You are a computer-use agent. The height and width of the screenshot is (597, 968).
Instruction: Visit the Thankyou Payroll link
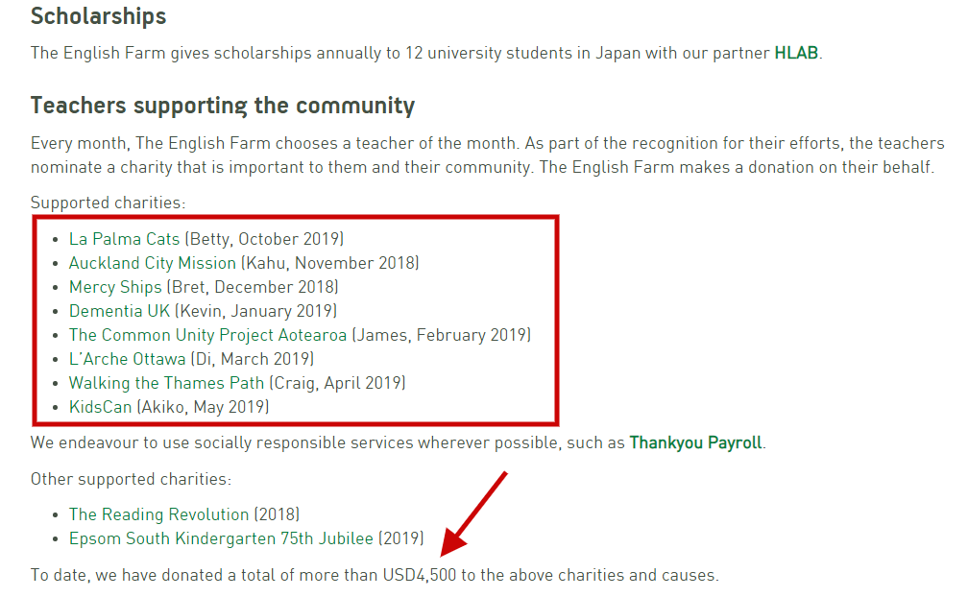(695, 442)
